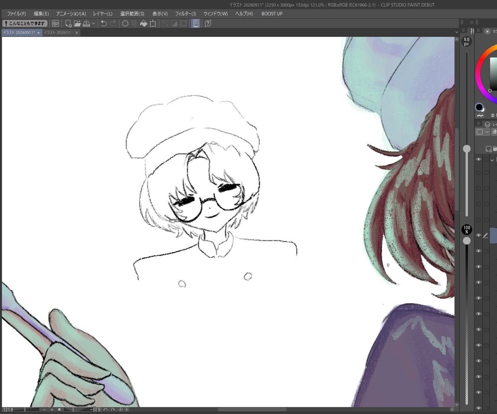Image resolution: width=497 pixels, height=414 pixels.
Task: Click the brush size slider handle
Action: [467, 149]
